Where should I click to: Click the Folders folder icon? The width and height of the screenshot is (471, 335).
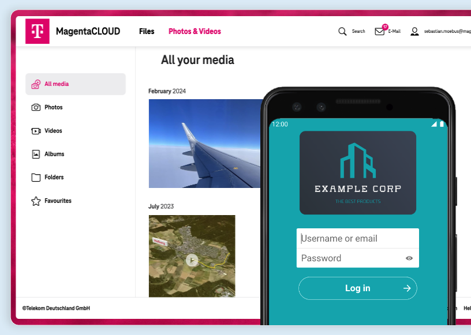point(36,178)
